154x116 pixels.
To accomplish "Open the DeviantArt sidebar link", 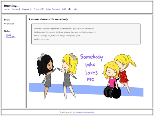I will pyautogui.click(x=11, y=37).
